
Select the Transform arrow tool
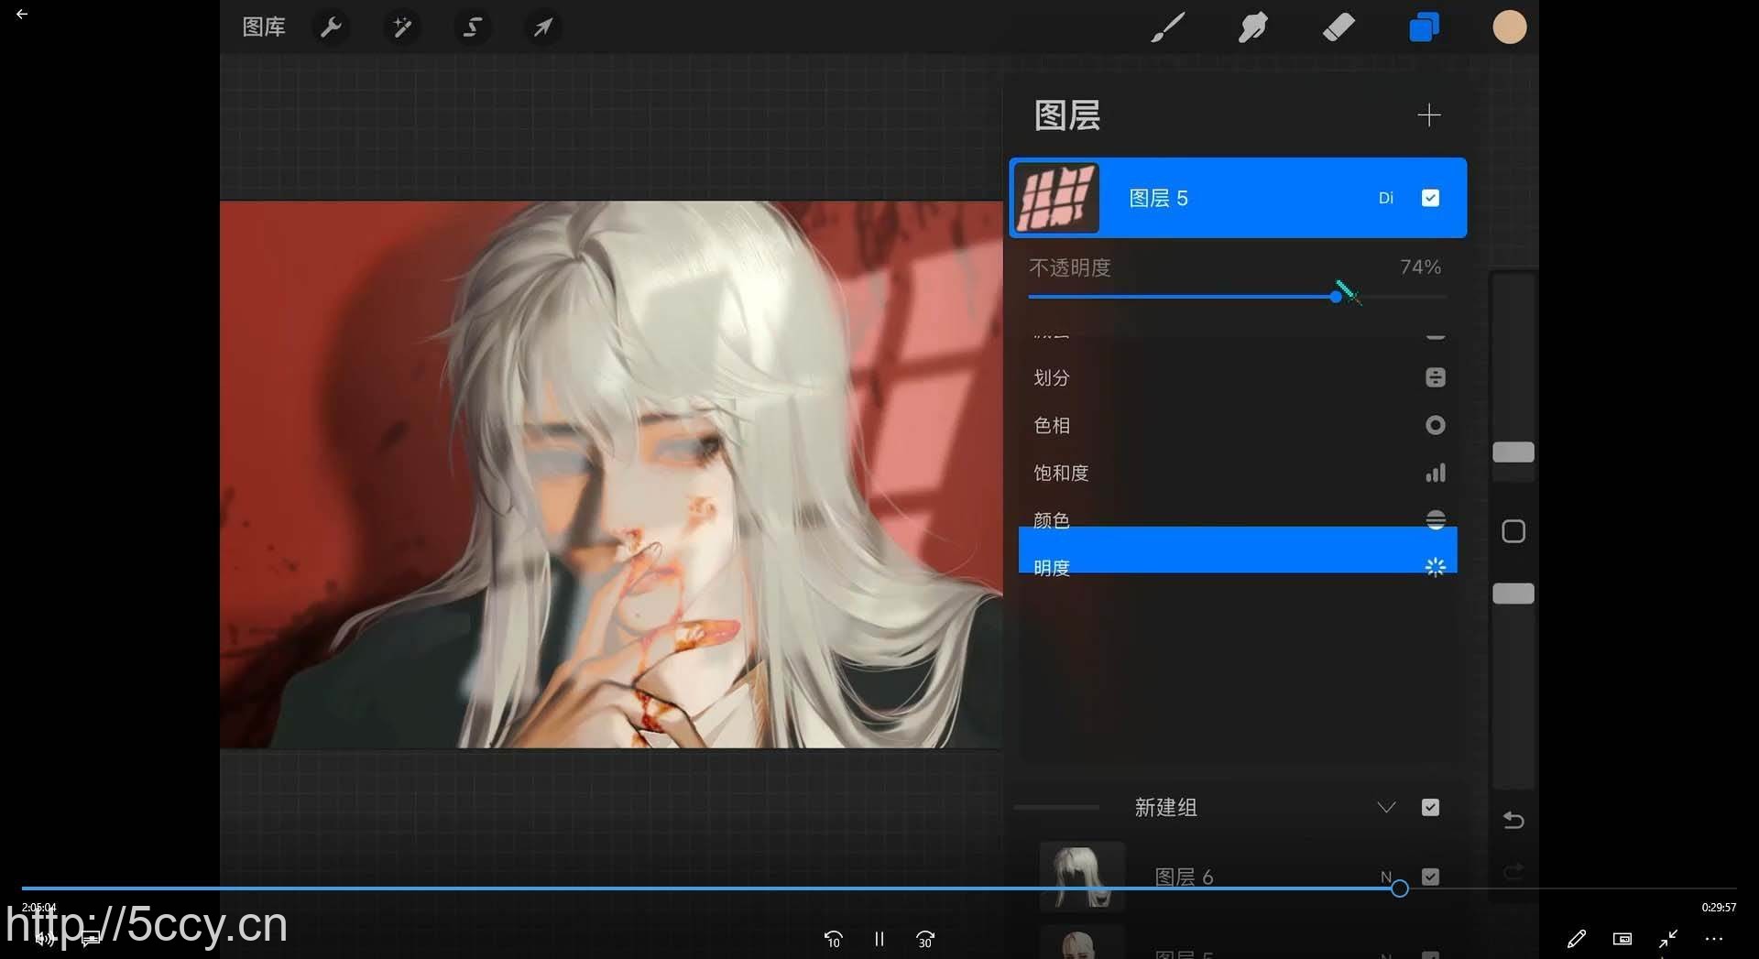click(542, 27)
